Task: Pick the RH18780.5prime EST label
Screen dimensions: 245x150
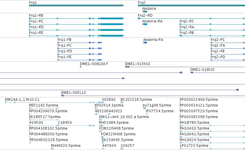Action: click(x=195, y=123)
